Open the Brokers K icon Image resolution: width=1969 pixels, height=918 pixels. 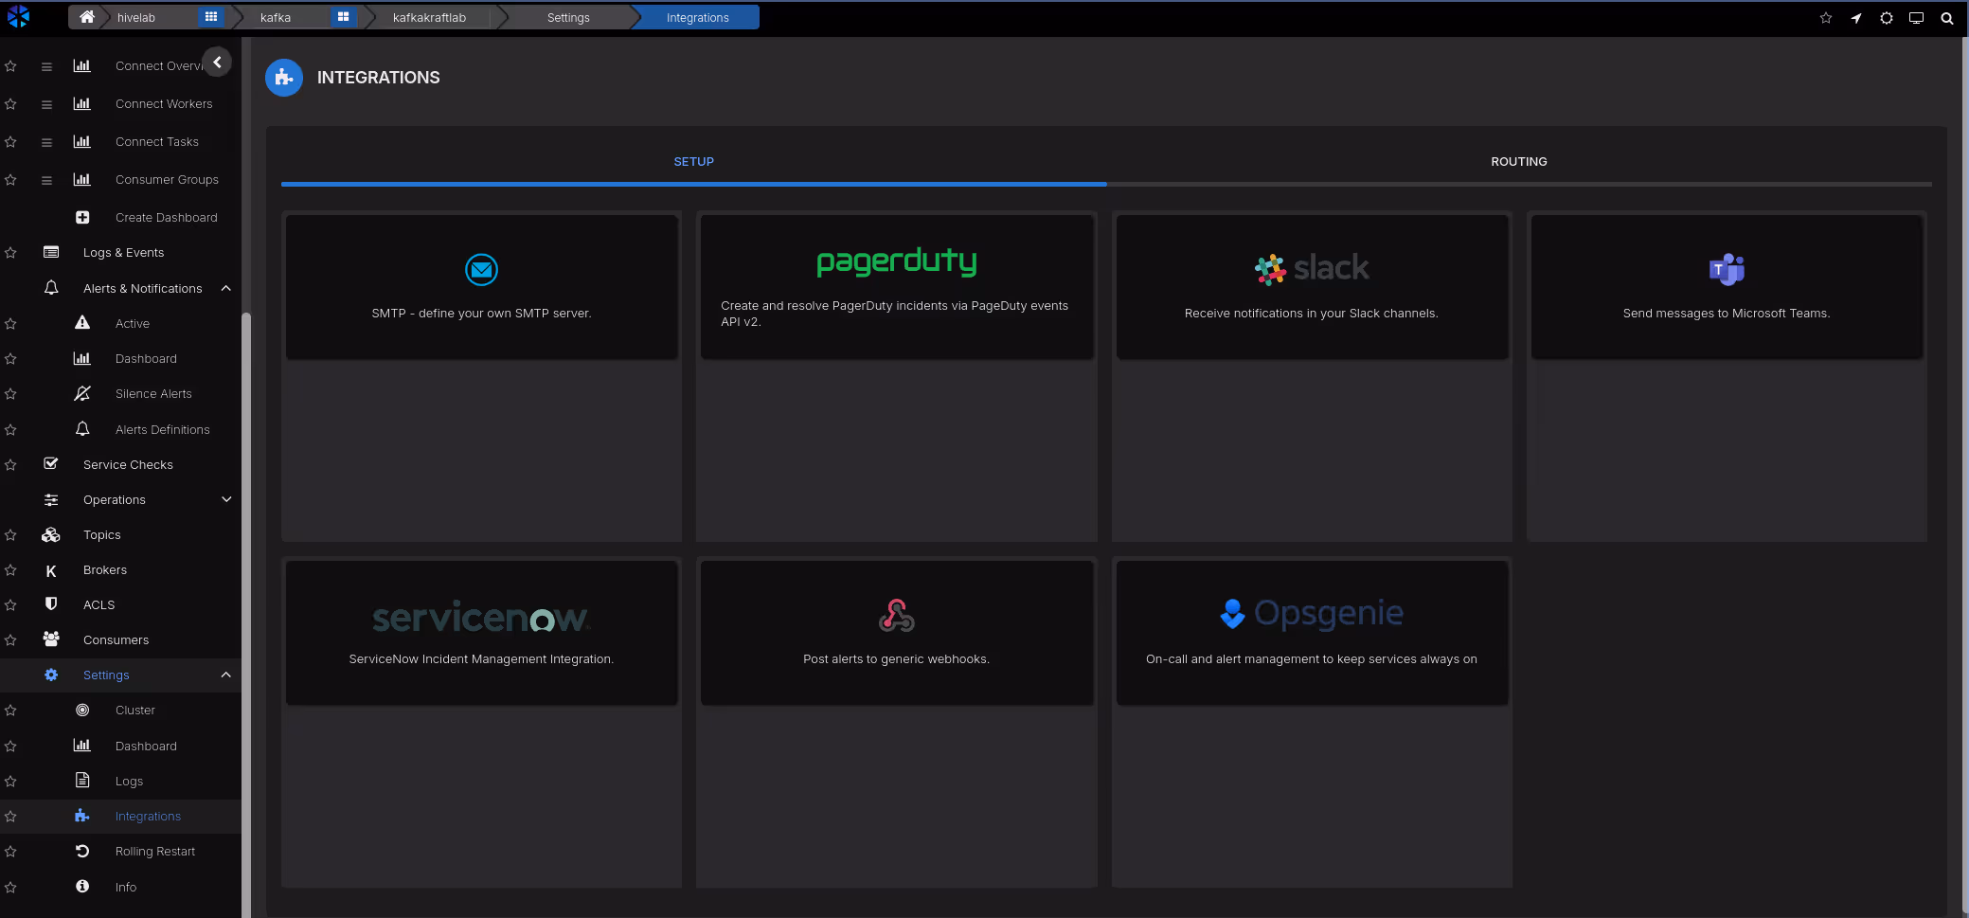(51, 570)
